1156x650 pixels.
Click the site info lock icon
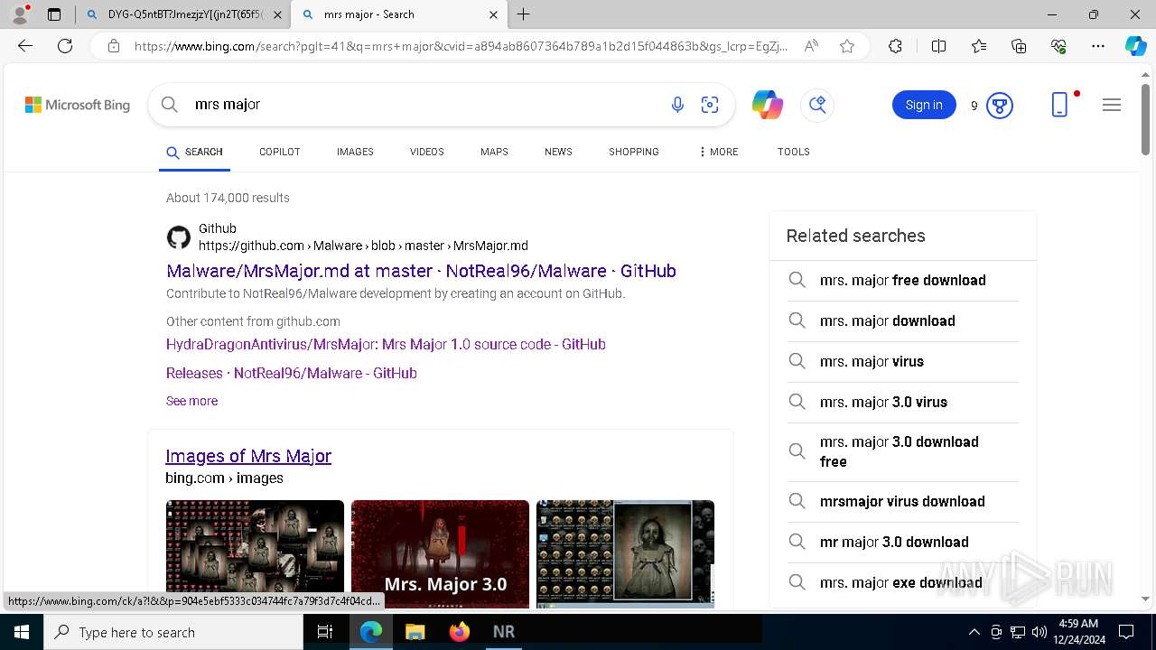point(114,46)
